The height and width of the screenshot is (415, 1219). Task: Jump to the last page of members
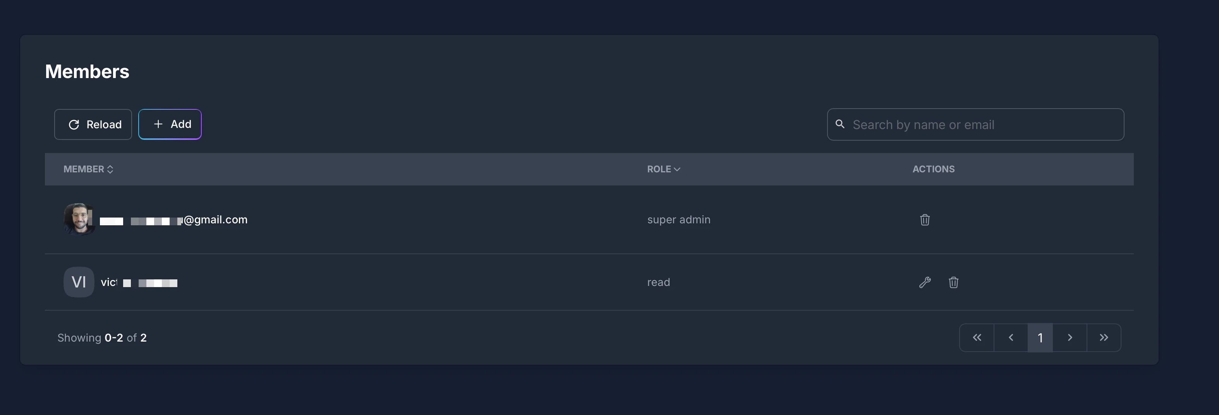1104,338
